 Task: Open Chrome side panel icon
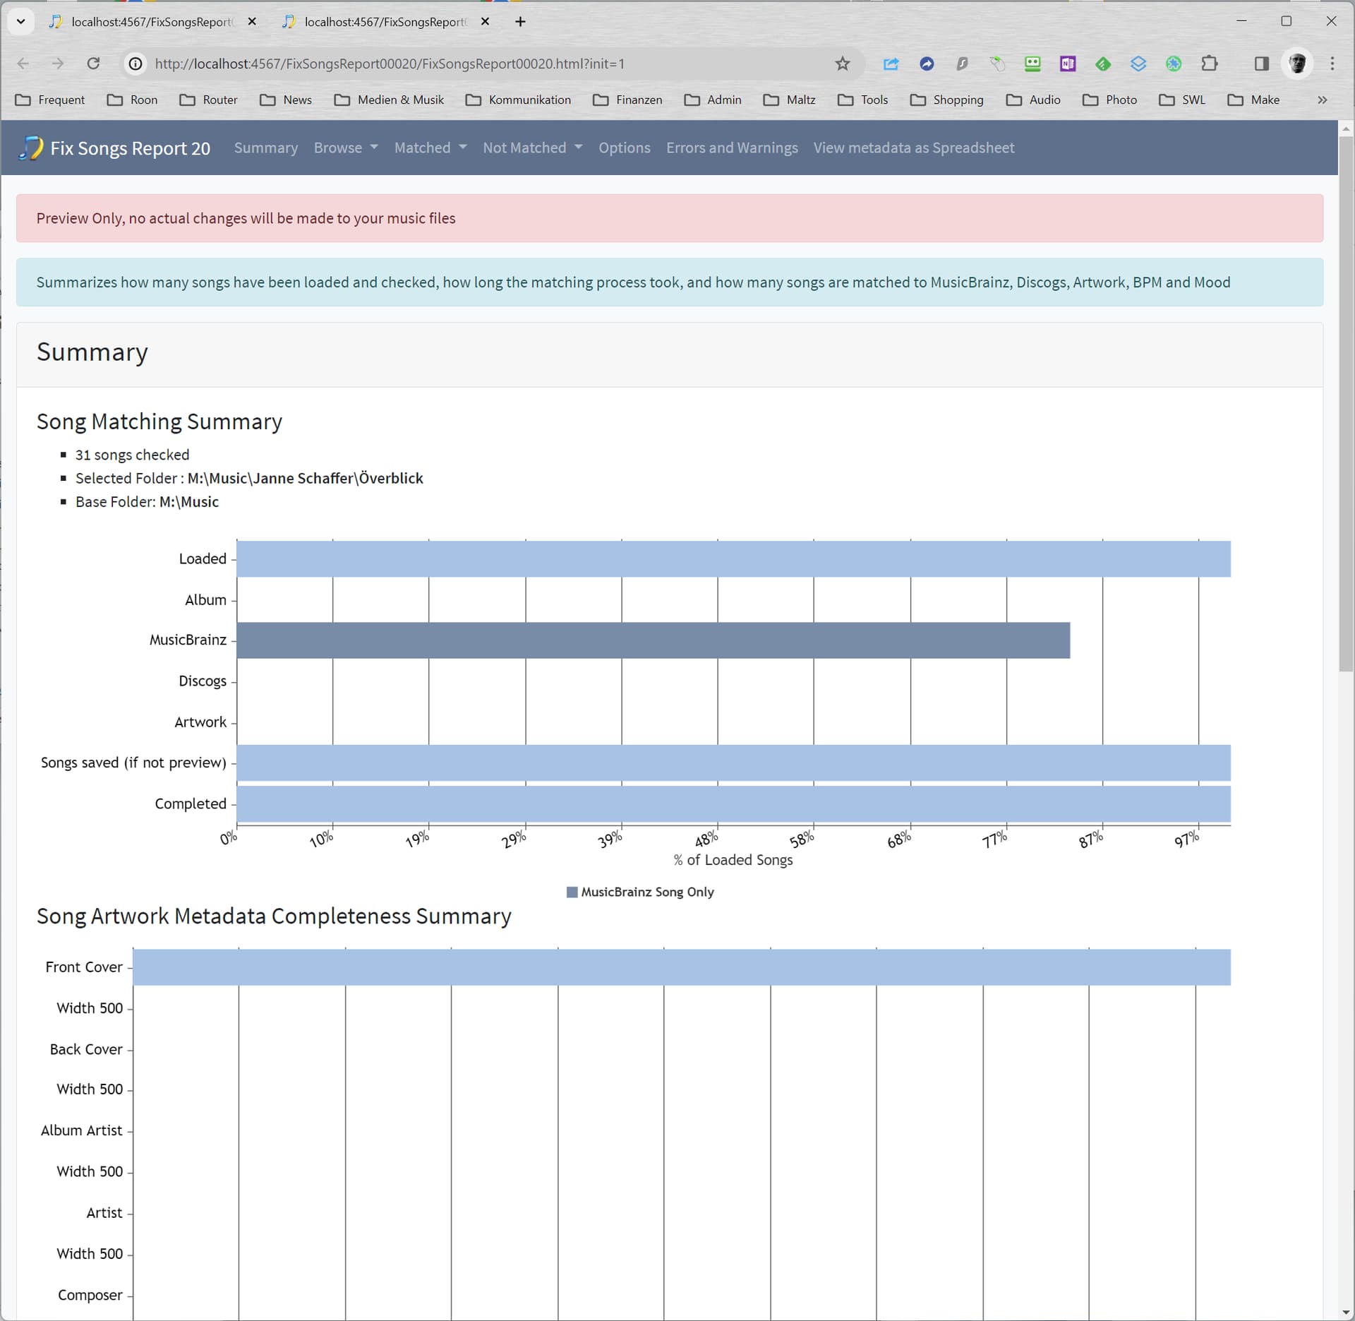coord(1261,64)
